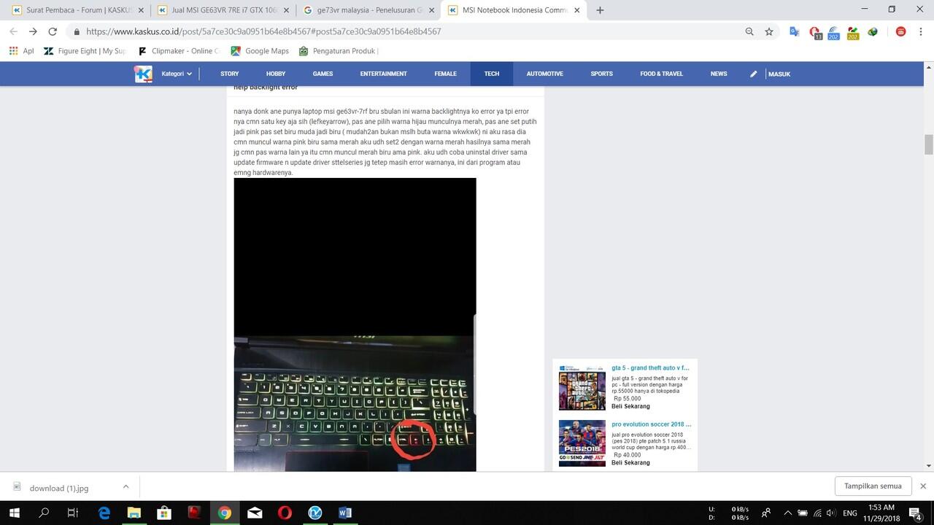Click the Kaskus logo in navbar

(x=143, y=74)
